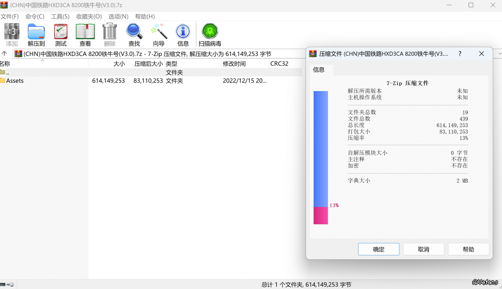The image size is (502, 289).
Task: Click the packed size 83,110,253 in the Assets row
Action: [x=148, y=81]
